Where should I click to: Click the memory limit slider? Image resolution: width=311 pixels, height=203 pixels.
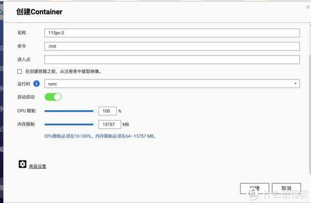pos(70,125)
